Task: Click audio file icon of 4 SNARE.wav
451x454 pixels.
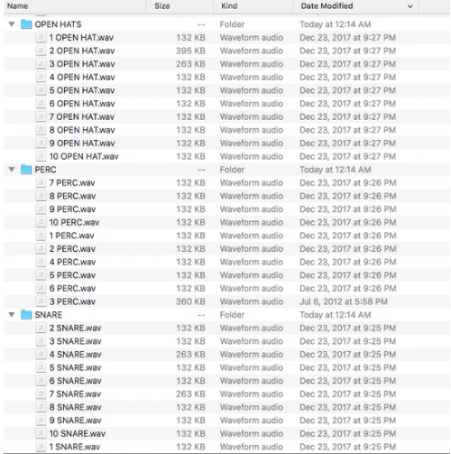Action: tap(41, 355)
